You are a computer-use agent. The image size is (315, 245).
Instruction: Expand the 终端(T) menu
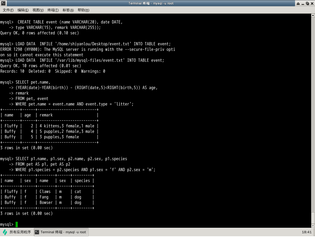pyautogui.click(x=53, y=10)
